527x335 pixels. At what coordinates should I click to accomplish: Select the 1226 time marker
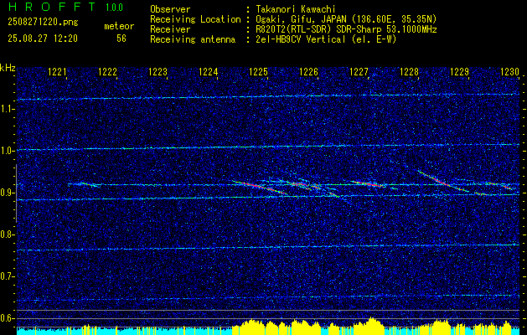308,72
